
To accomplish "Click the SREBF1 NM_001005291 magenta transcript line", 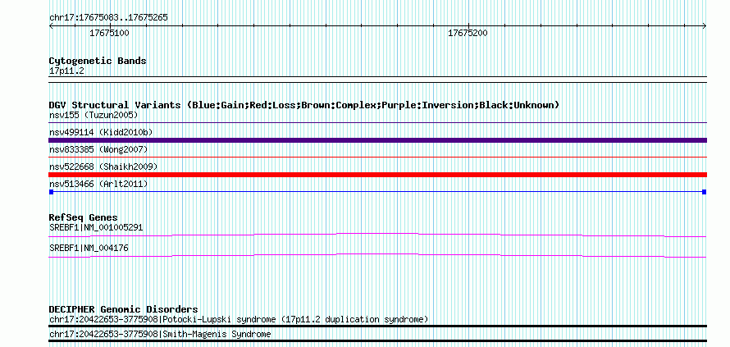I will point(377,235).
